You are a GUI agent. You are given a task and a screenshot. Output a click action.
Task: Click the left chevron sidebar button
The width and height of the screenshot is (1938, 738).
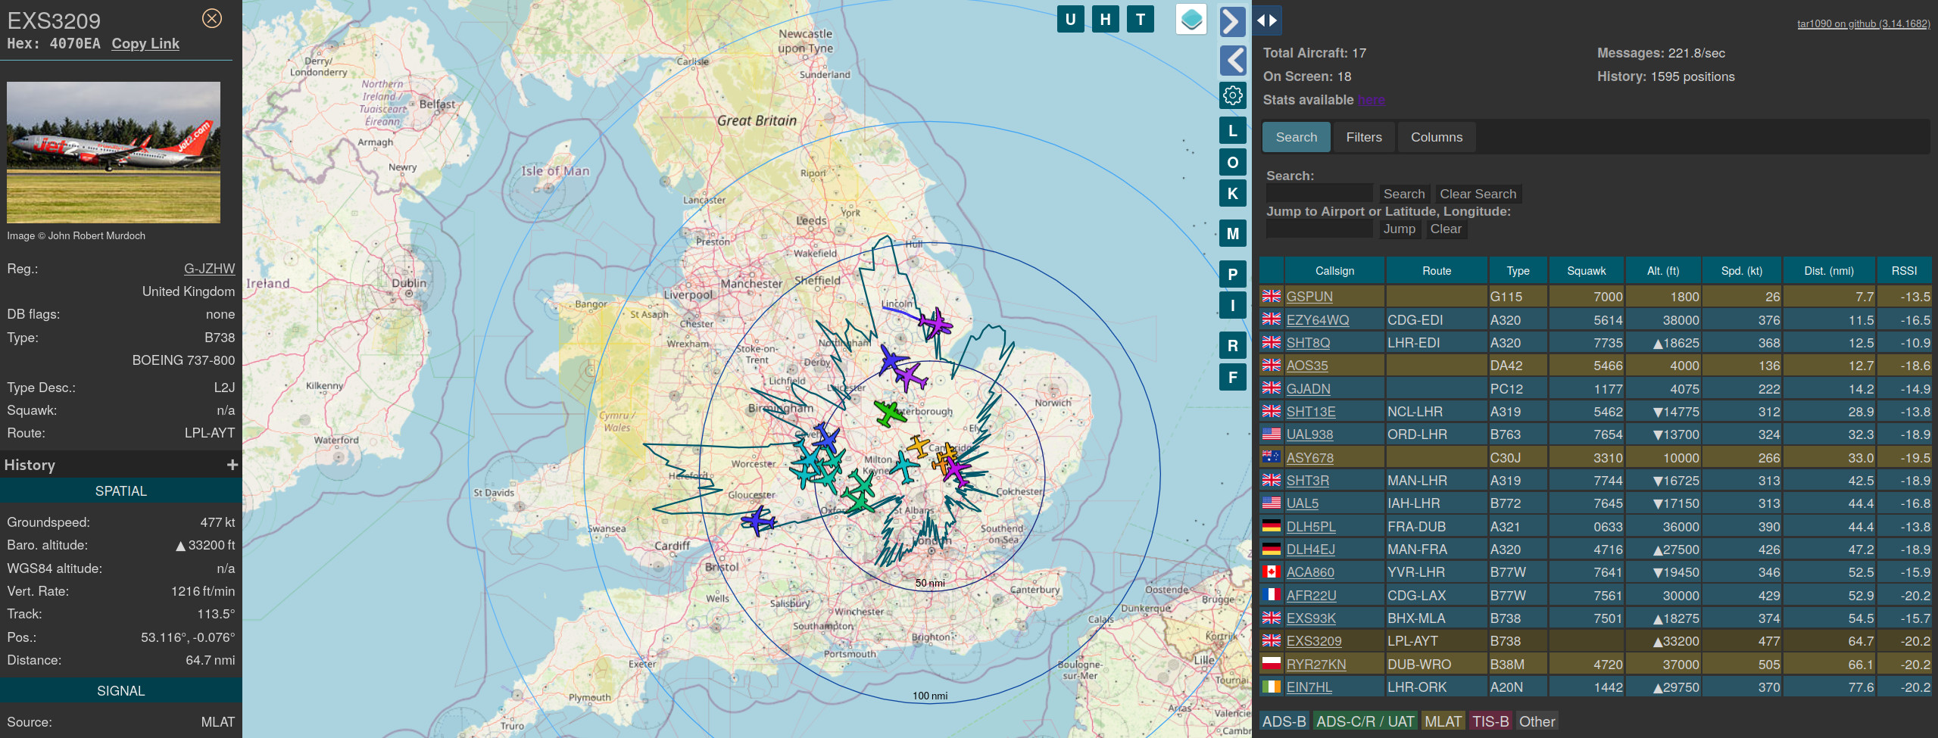point(1233,60)
